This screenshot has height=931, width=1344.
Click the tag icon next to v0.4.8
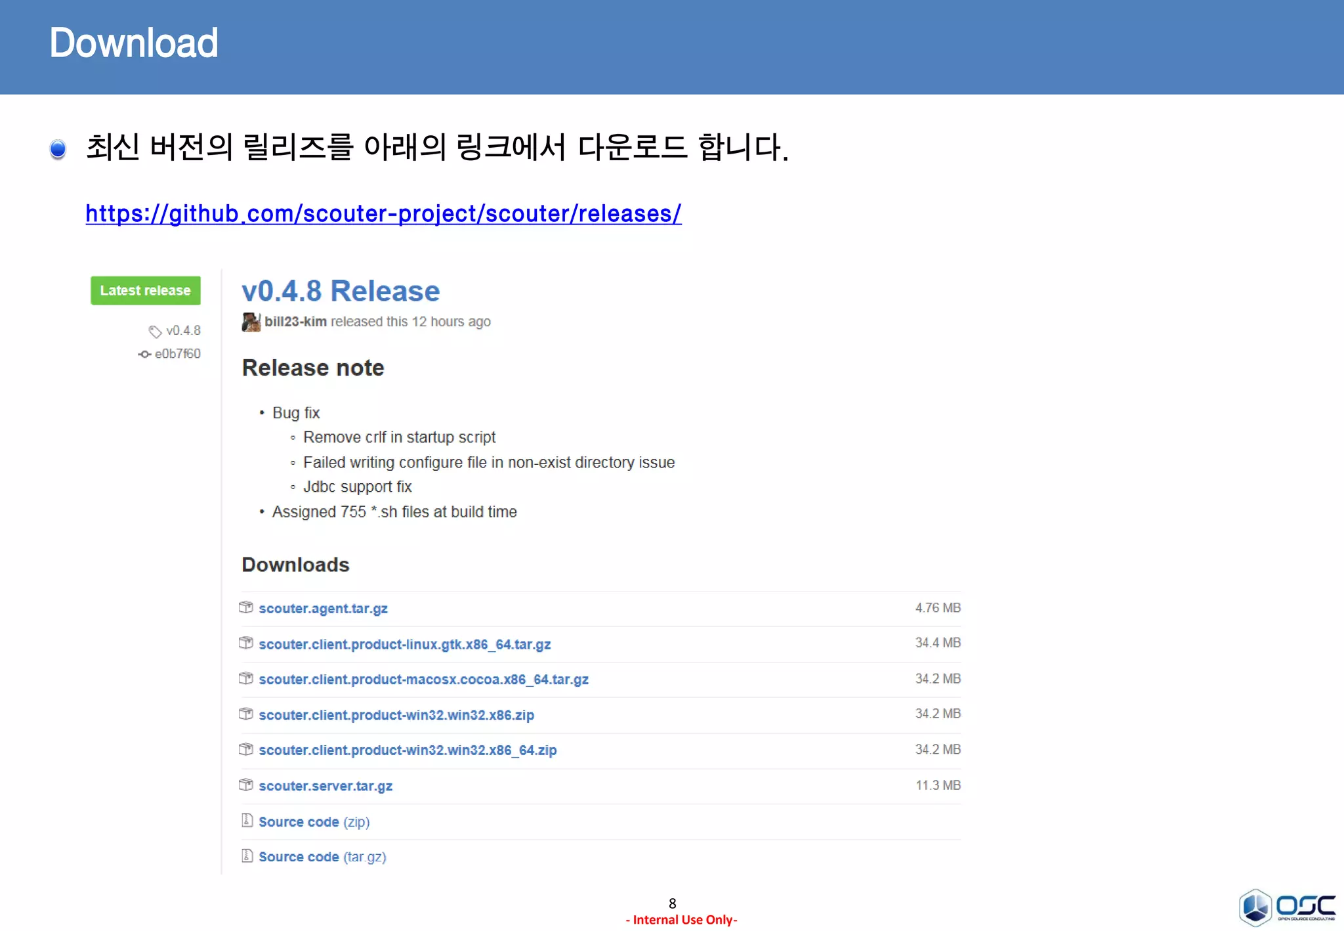[x=155, y=332]
